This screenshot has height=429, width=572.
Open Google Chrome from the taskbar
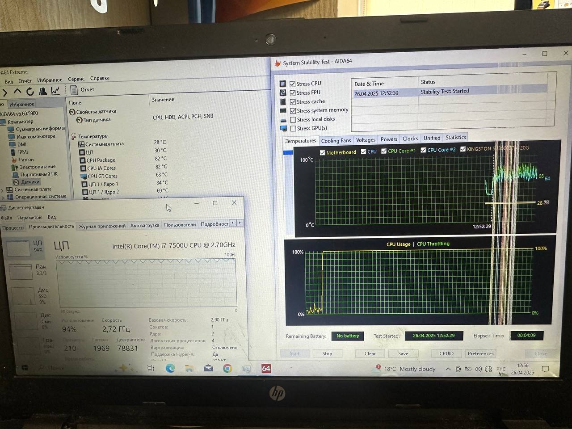click(227, 369)
